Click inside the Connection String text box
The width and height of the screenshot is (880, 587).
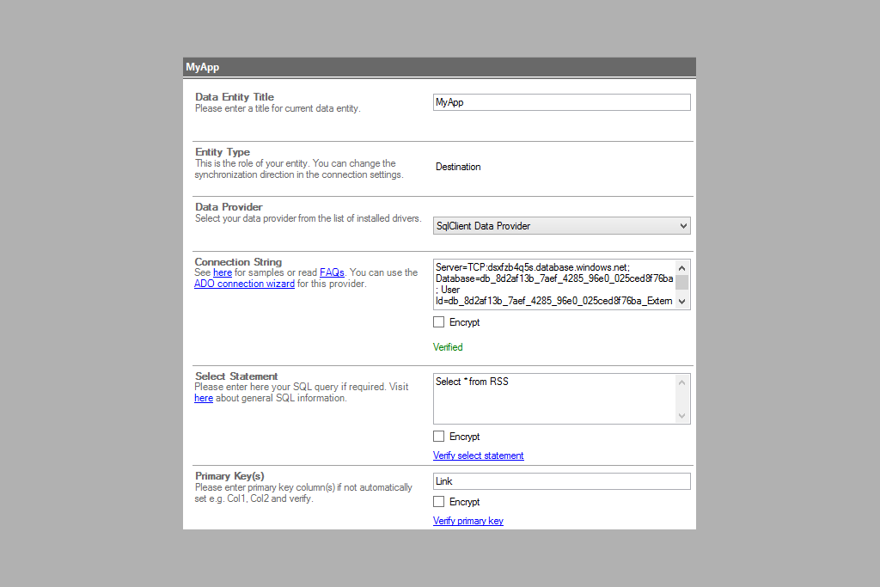coord(553,284)
